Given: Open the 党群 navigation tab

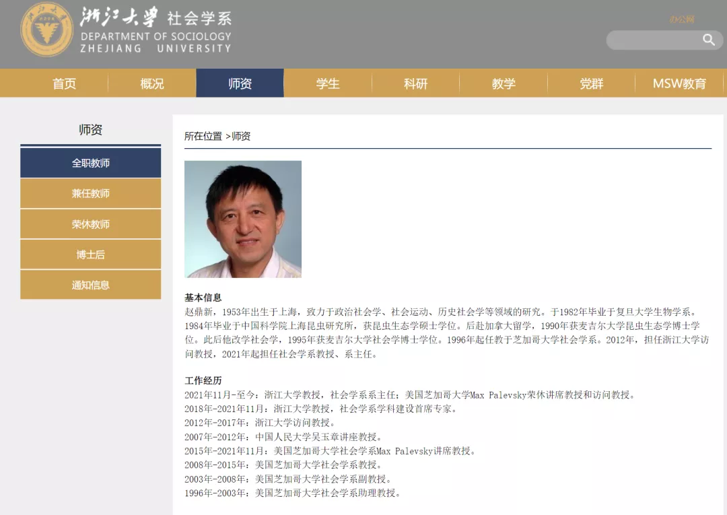Looking at the screenshot, I should (x=591, y=83).
